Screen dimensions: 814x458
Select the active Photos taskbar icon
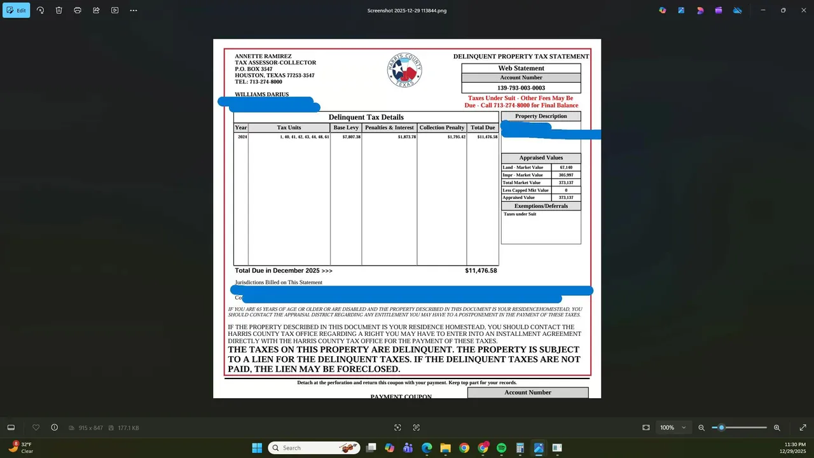pos(539,448)
